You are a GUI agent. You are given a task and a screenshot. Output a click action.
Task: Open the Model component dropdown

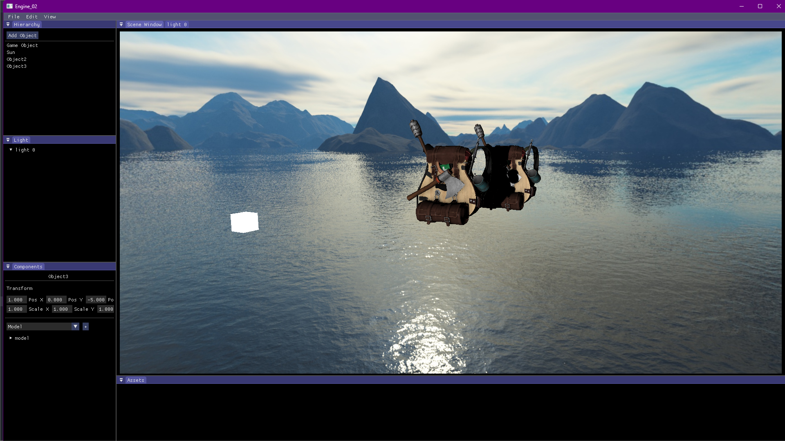pyautogui.click(x=75, y=327)
